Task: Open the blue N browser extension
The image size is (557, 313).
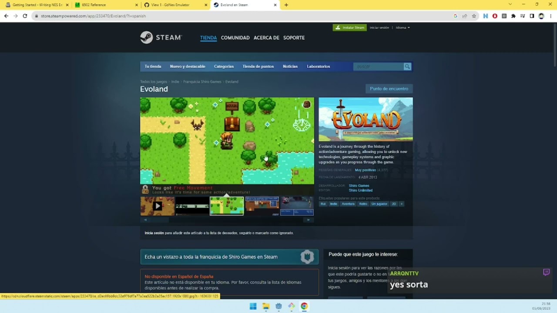Action: [486, 16]
